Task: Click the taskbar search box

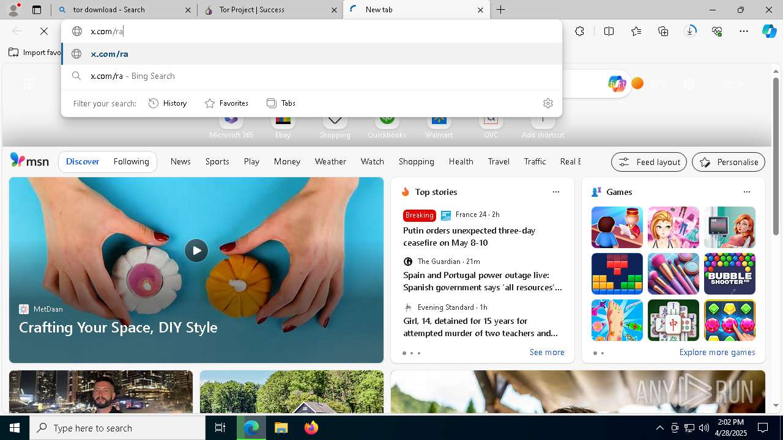Action: tap(117, 428)
